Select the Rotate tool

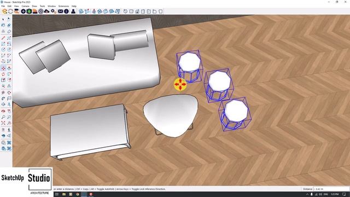3,74
